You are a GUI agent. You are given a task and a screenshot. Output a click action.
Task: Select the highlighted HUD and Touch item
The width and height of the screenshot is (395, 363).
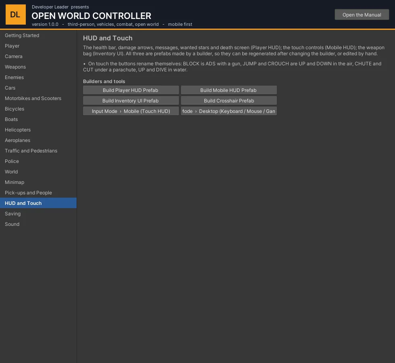tap(38, 203)
